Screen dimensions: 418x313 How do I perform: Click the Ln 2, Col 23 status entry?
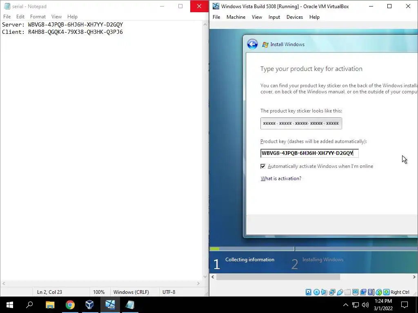[x=49, y=292]
